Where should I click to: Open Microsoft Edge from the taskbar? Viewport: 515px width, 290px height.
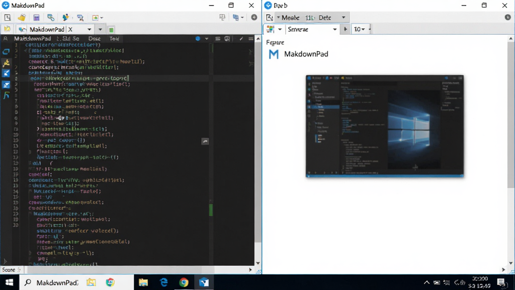(163, 282)
